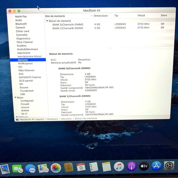Open Maps app in the Dock
This screenshot has height=178, width=178.
[x=43, y=168]
